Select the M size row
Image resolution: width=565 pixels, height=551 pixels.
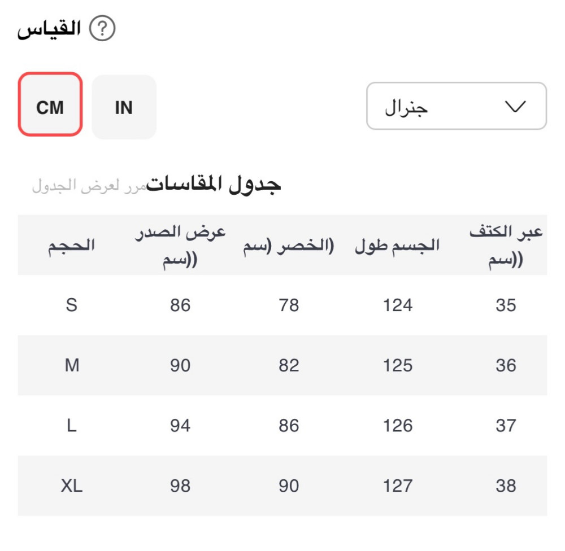pos(71,365)
